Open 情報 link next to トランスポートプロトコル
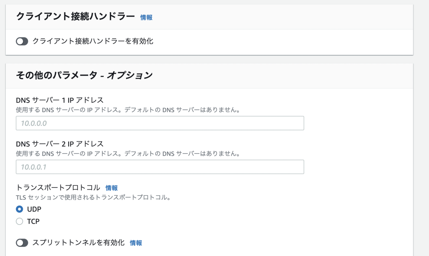 tap(112, 188)
